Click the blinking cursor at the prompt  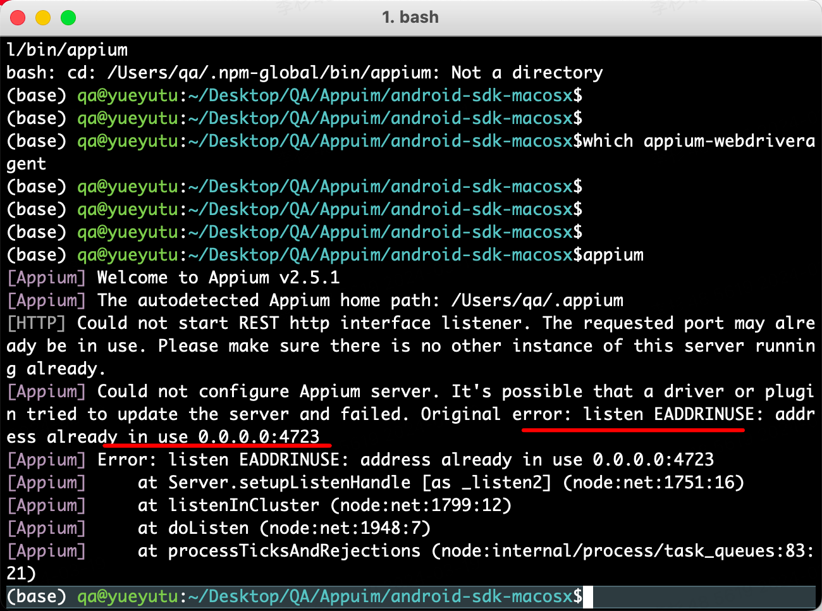pos(589,595)
